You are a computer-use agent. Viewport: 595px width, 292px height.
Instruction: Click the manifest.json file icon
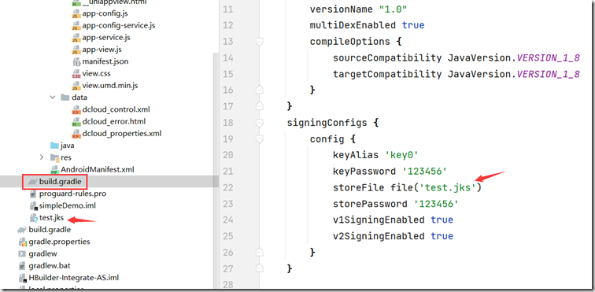click(x=76, y=61)
